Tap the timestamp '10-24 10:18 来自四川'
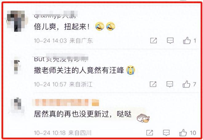Image resolution: width=203 pixels, height=140 pixels. (63, 133)
